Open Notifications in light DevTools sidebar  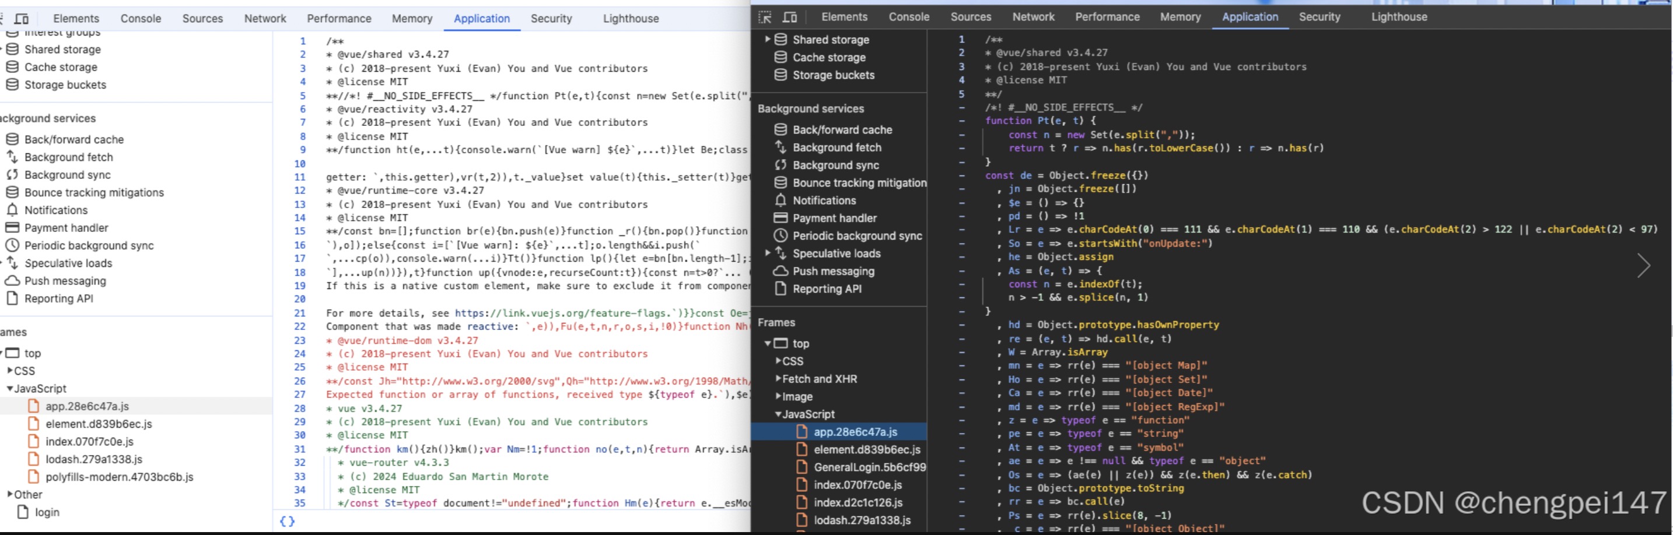click(x=56, y=210)
